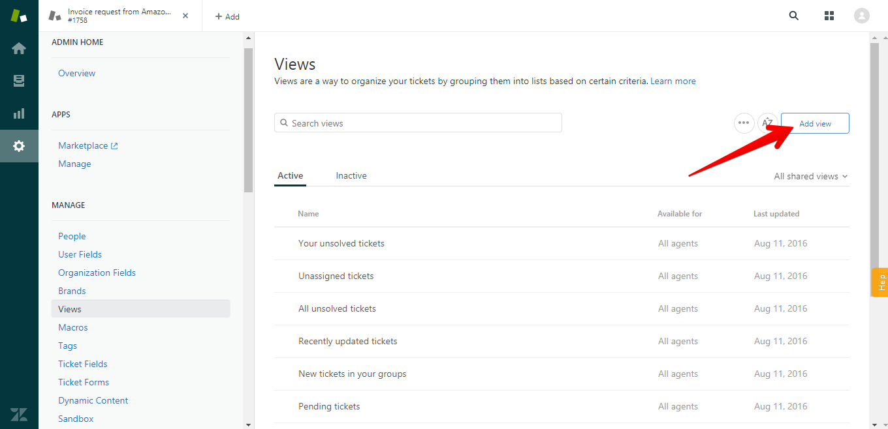Open User Fields in sidebar
Viewport: 888px width, 429px height.
pos(80,254)
